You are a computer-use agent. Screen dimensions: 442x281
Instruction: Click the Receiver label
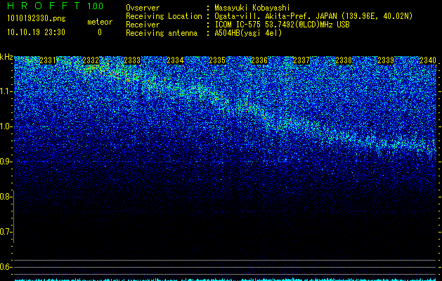[x=143, y=25]
